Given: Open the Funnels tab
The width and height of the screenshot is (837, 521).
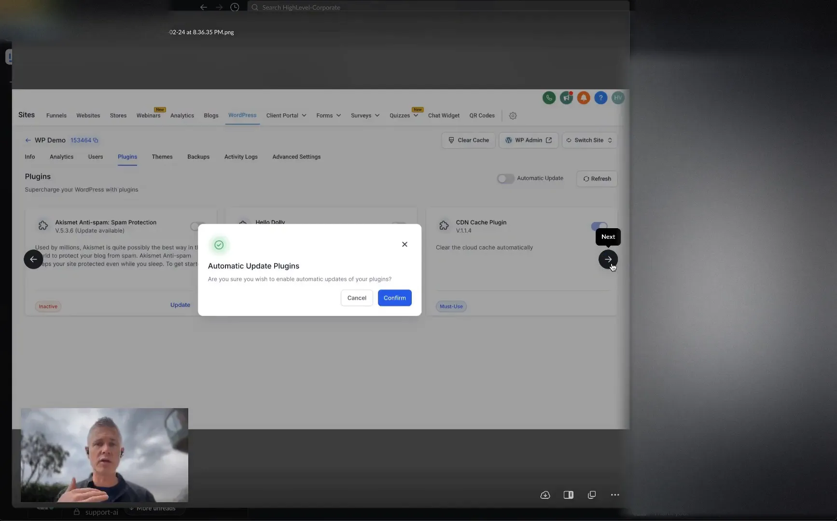Looking at the screenshot, I should click(56, 116).
